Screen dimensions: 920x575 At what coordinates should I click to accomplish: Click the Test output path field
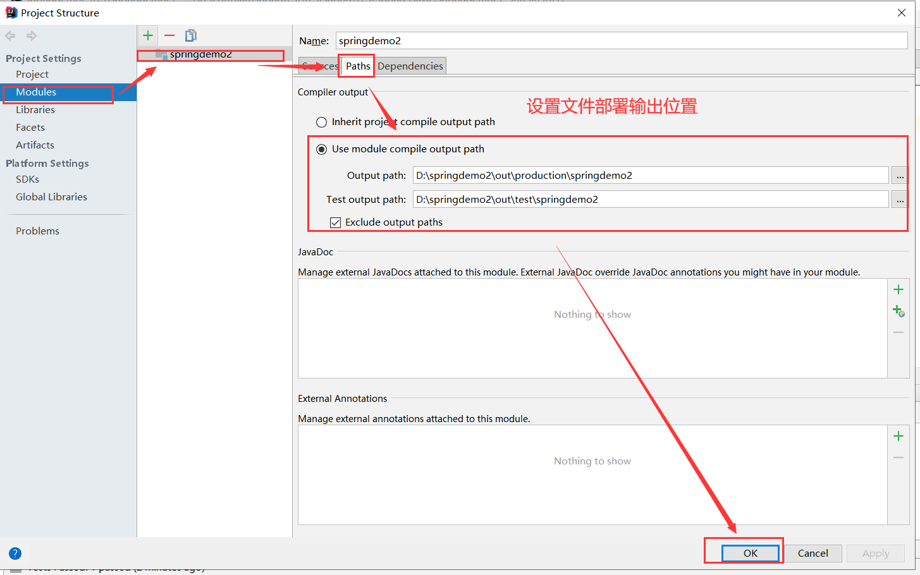point(651,199)
